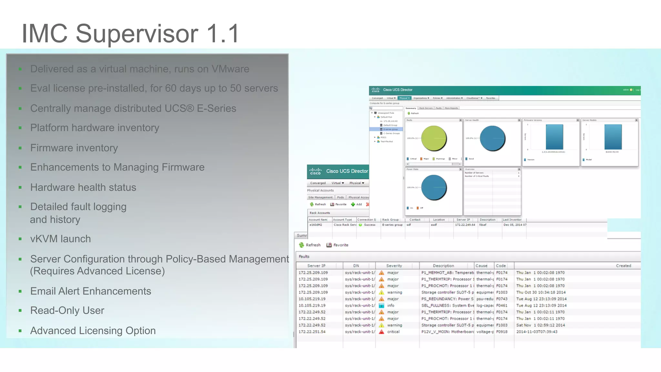
Task: Open the Organizations menu
Action: [x=421, y=98]
